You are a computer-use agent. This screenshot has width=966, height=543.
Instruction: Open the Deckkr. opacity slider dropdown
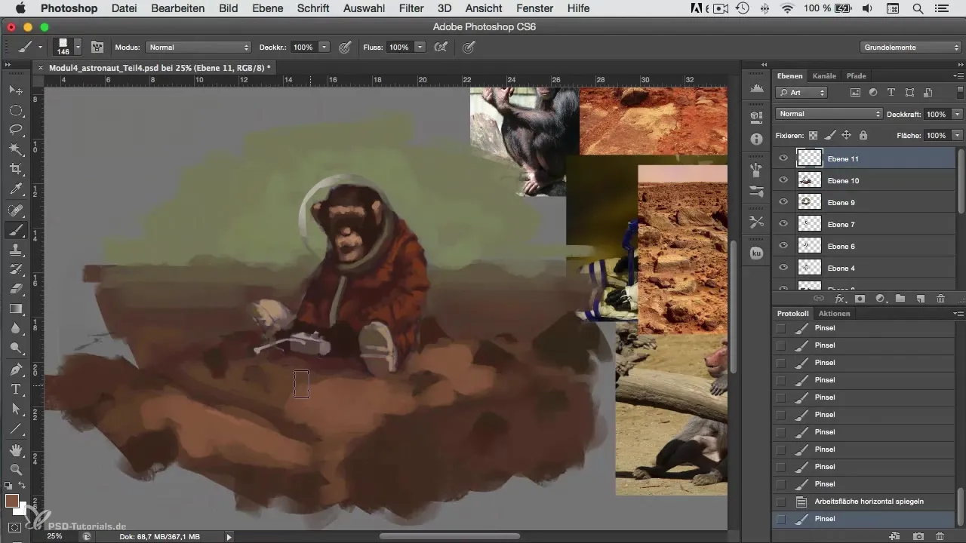pos(325,47)
